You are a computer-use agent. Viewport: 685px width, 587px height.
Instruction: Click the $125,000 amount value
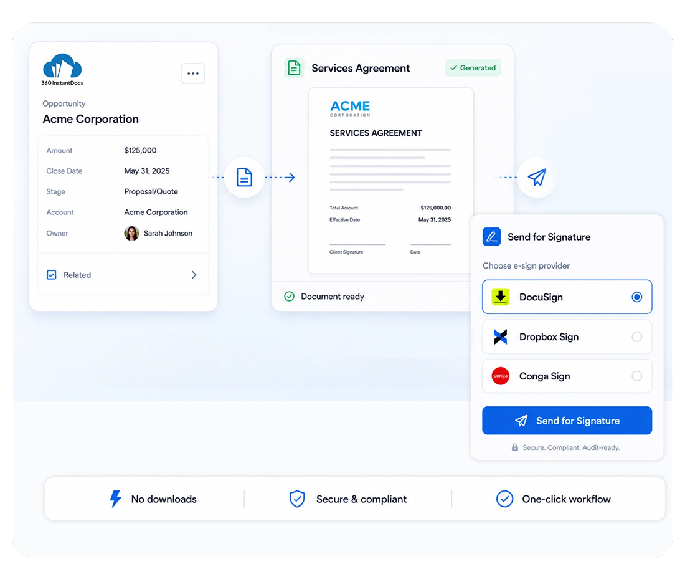[x=140, y=150]
